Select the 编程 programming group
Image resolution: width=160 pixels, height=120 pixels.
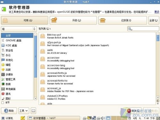(17, 65)
